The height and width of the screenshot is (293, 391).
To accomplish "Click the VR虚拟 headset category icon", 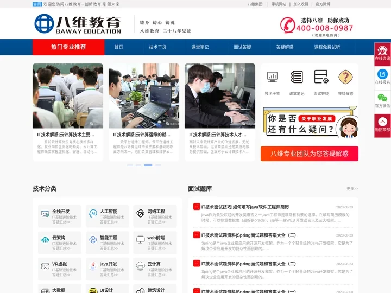I will coord(45,266).
